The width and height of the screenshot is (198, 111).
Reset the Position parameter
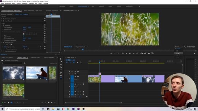point(45,27)
